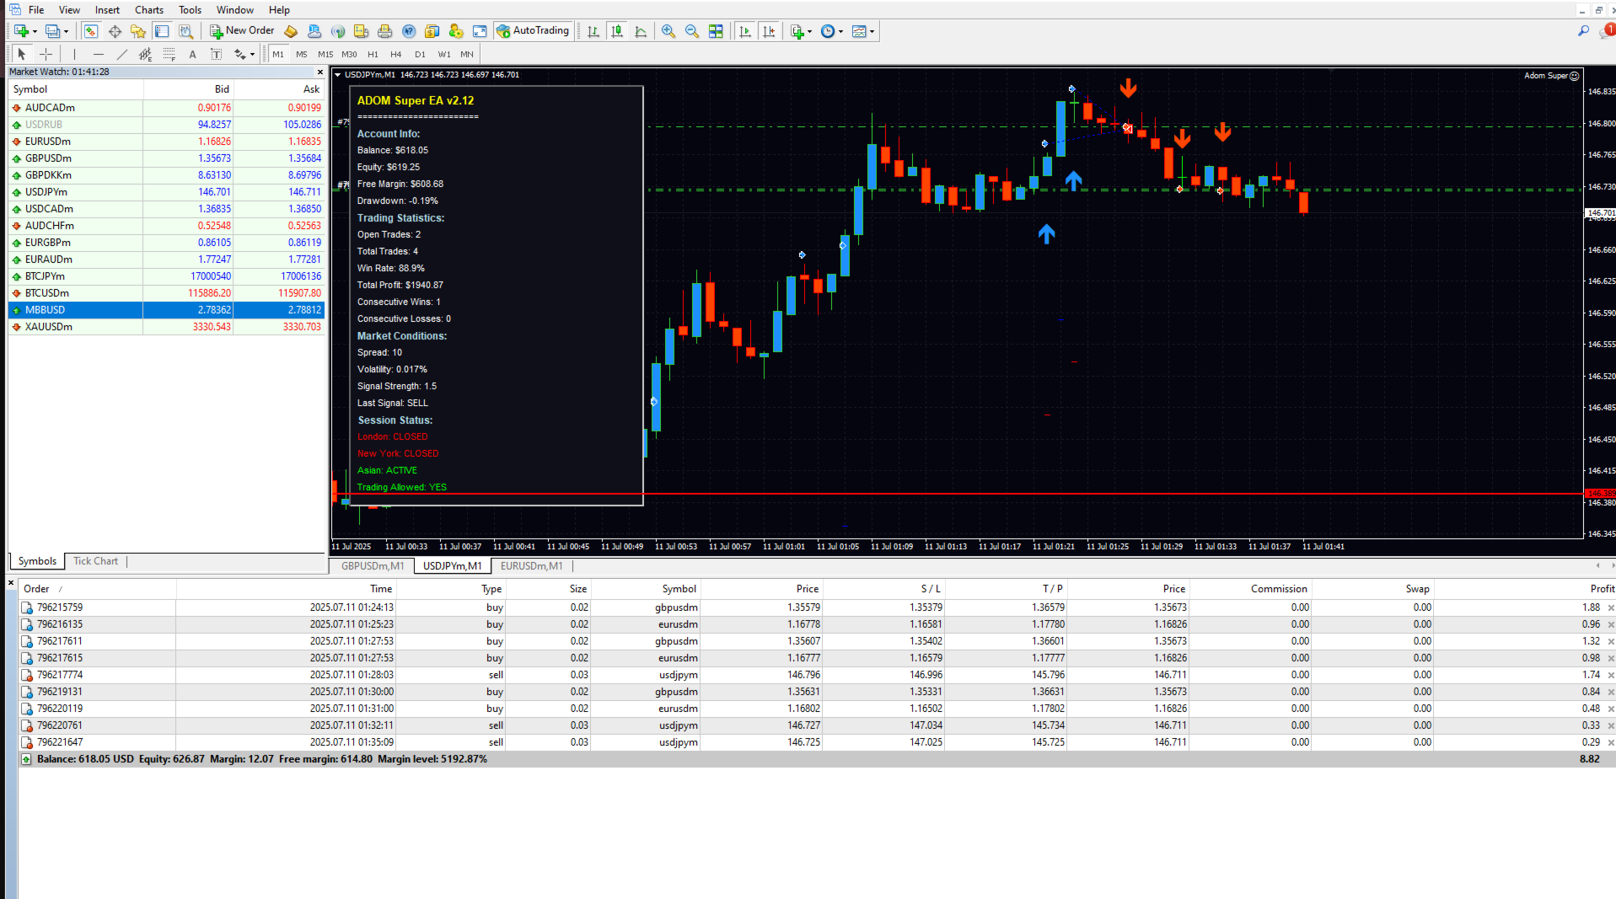
Task: Select BTCUSDm in Market Watch
Action: tap(166, 293)
